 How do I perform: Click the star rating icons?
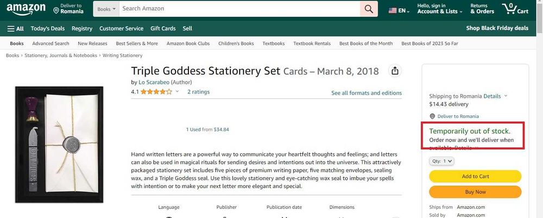click(x=156, y=92)
